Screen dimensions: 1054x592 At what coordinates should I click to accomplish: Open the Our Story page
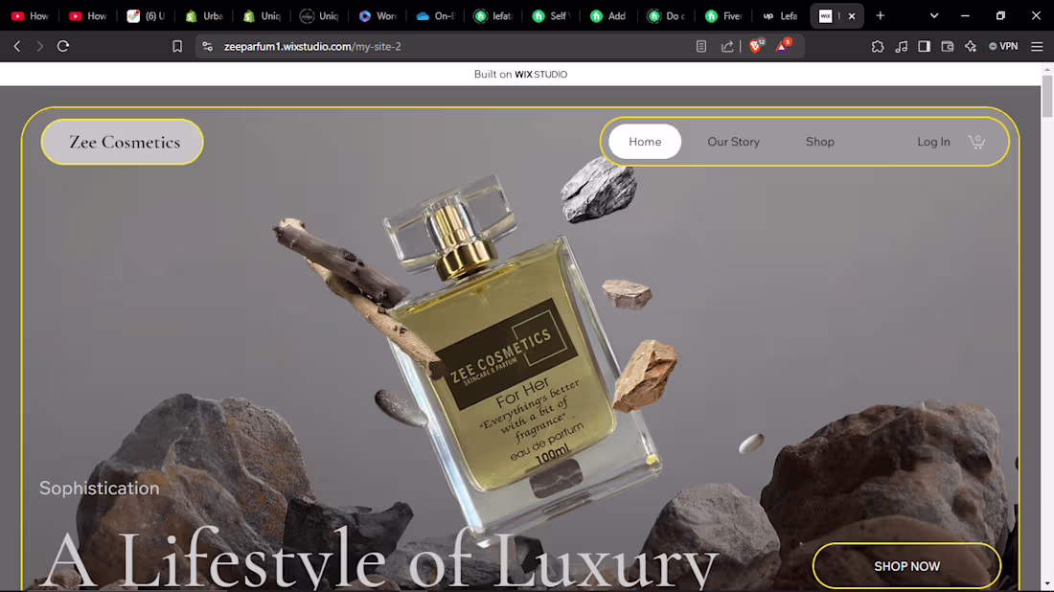click(x=733, y=142)
